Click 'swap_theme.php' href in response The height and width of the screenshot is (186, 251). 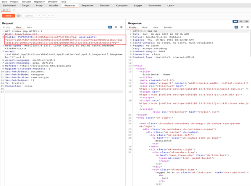point(182,155)
